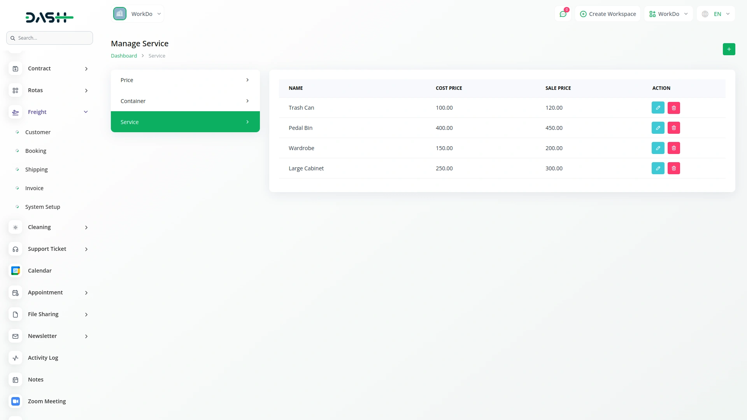The height and width of the screenshot is (420, 747).
Task: Click the green plus icon to add service
Action: tap(729, 49)
